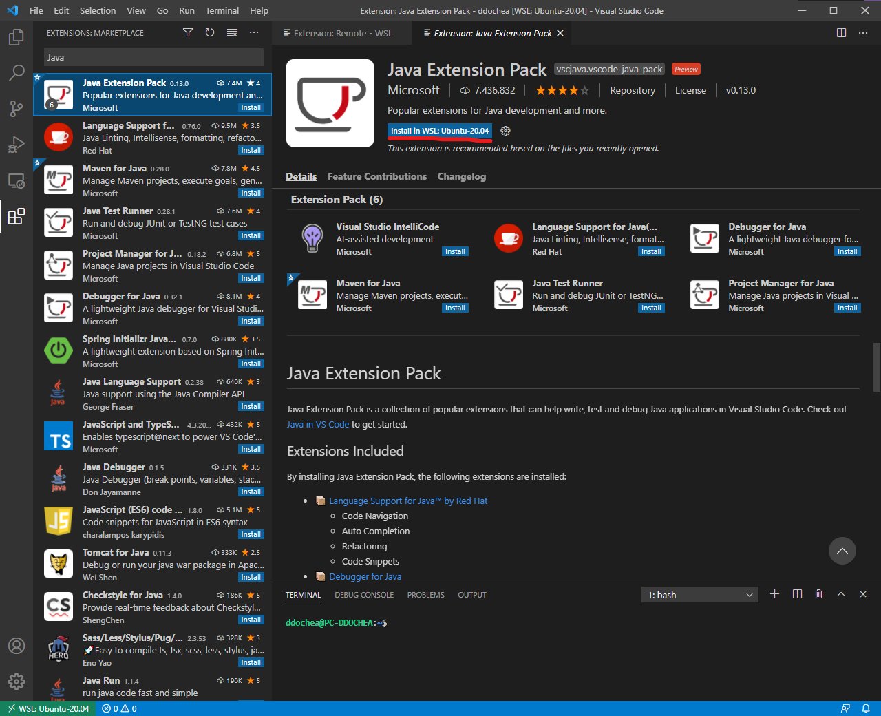Viewport: 881px width, 716px height.
Task: Click the extensions search field
Action: click(x=153, y=57)
